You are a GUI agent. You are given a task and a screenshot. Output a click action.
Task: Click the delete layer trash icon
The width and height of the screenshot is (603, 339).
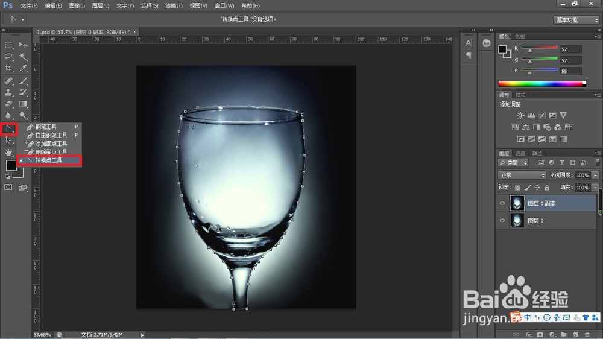[x=587, y=334]
